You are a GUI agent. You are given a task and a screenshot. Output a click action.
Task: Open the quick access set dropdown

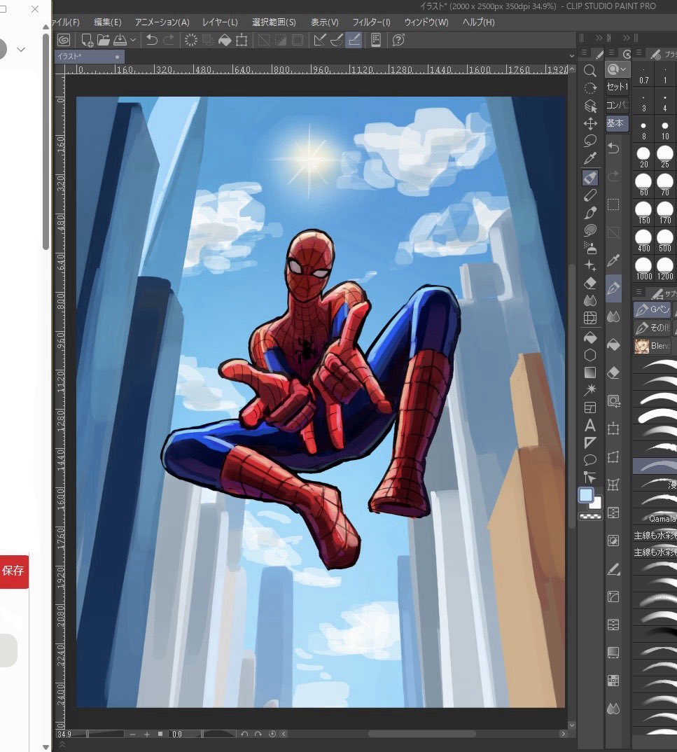coord(617,69)
